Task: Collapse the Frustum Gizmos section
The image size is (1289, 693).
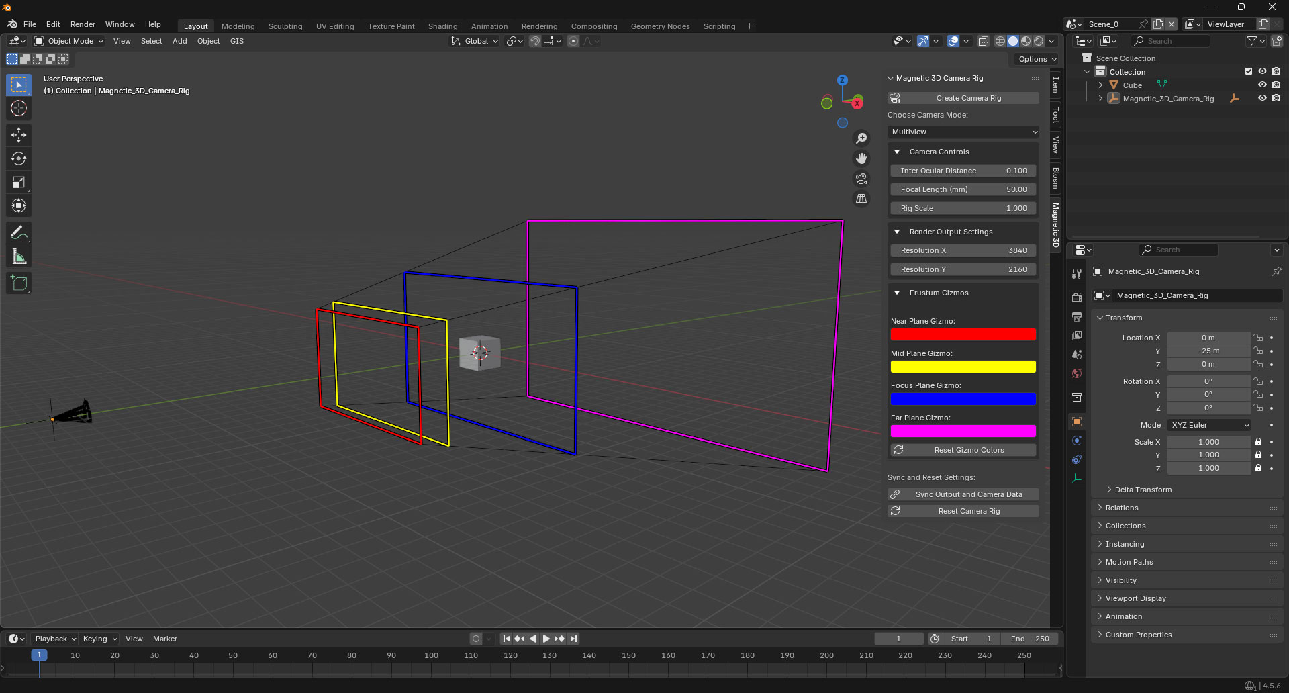Action: [897, 293]
